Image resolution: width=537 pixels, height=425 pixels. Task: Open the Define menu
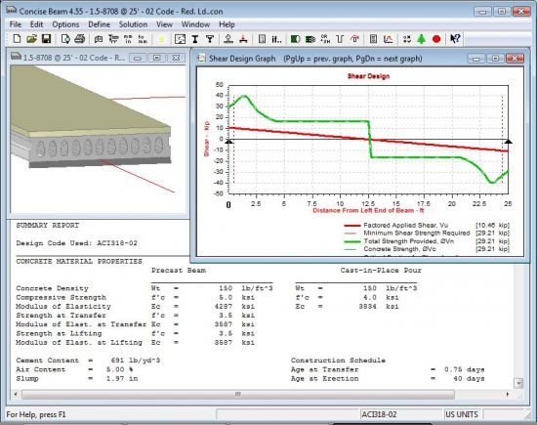click(x=99, y=24)
